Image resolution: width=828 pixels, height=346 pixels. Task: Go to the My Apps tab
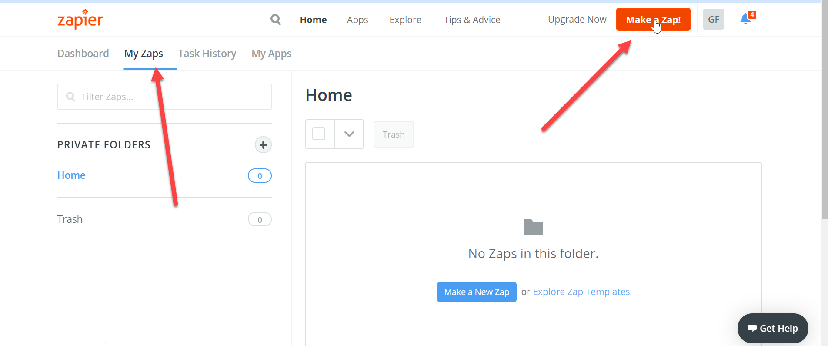pyautogui.click(x=271, y=54)
